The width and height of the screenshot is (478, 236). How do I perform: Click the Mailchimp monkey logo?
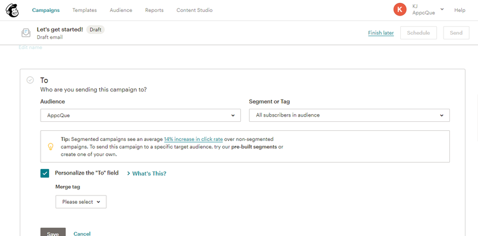click(x=12, y=10)
